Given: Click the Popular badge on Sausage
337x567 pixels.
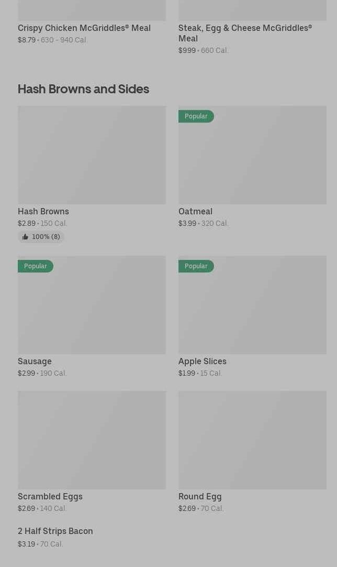Looking at the screenshot, I should [36, 266].
